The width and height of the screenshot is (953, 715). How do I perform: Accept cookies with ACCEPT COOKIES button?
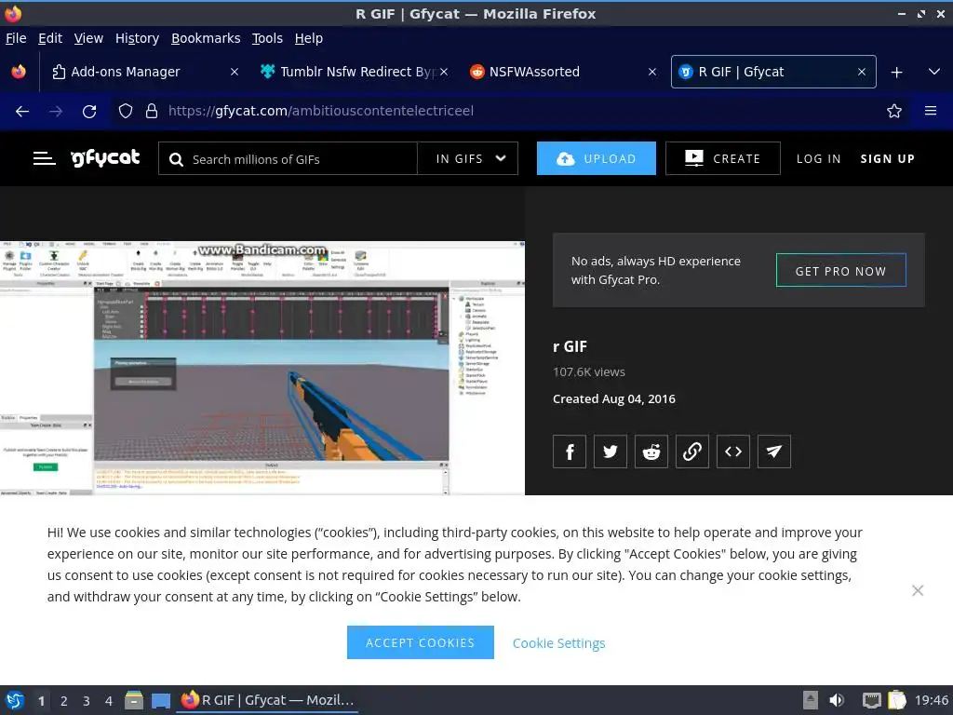(x=421, y=642)
